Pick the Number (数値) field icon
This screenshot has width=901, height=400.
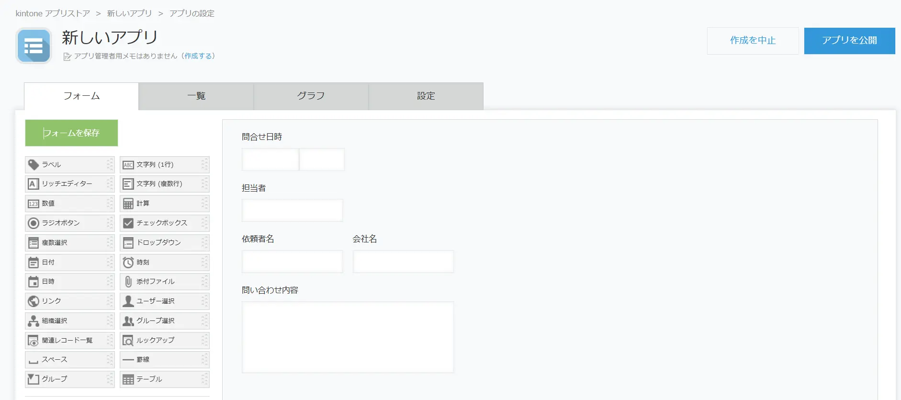[33, 204]
